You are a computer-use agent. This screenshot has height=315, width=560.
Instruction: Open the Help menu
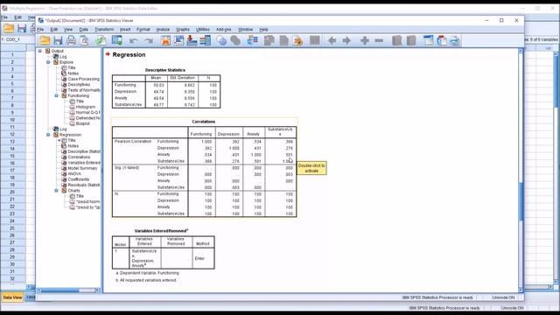(x=263, y=29)
